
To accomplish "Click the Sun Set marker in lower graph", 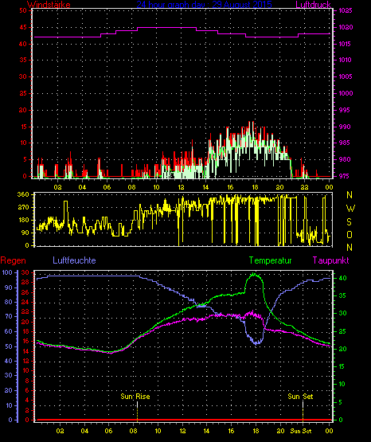I will click(300, 397).
